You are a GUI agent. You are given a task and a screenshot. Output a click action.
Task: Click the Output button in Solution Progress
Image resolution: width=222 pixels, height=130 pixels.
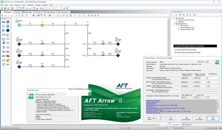213,119
